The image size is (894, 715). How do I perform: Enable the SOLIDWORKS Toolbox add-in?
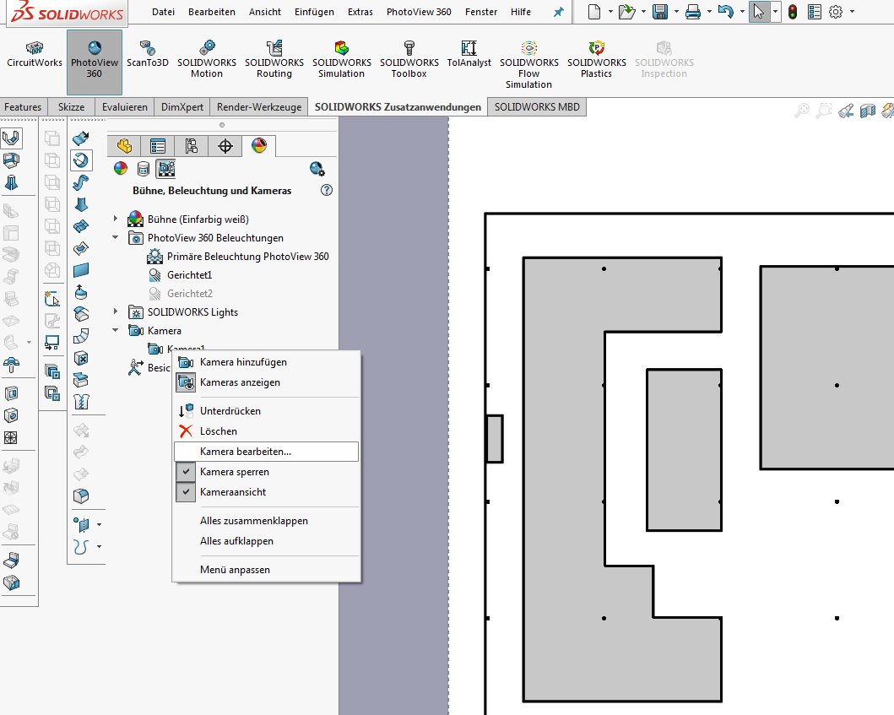(x=409, y=57)
